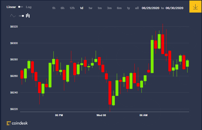Click the lowest red candle near $9220

(110, 93)
